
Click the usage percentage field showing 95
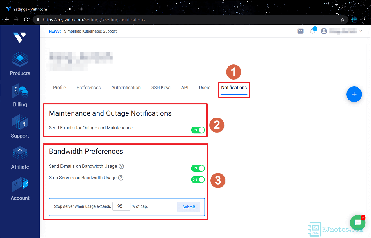click(121, 206)
